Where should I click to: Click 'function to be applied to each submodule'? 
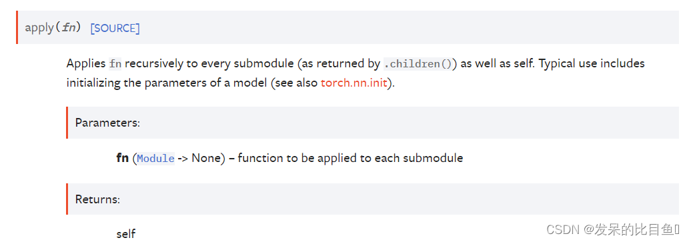(350, 158)
